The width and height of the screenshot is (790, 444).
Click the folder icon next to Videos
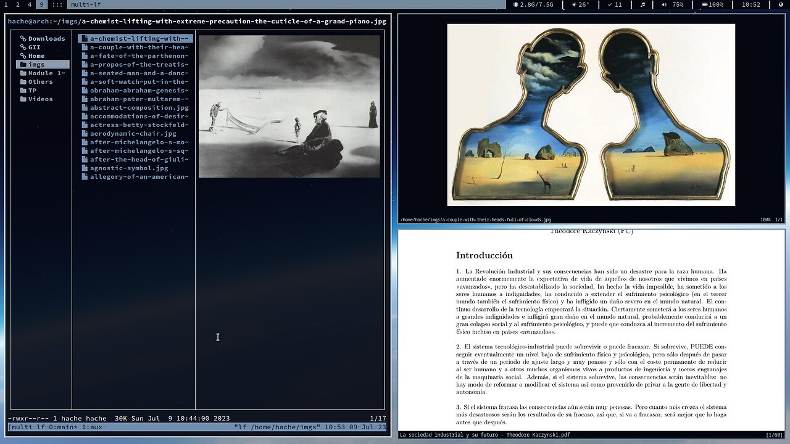[x=23, y=99]
